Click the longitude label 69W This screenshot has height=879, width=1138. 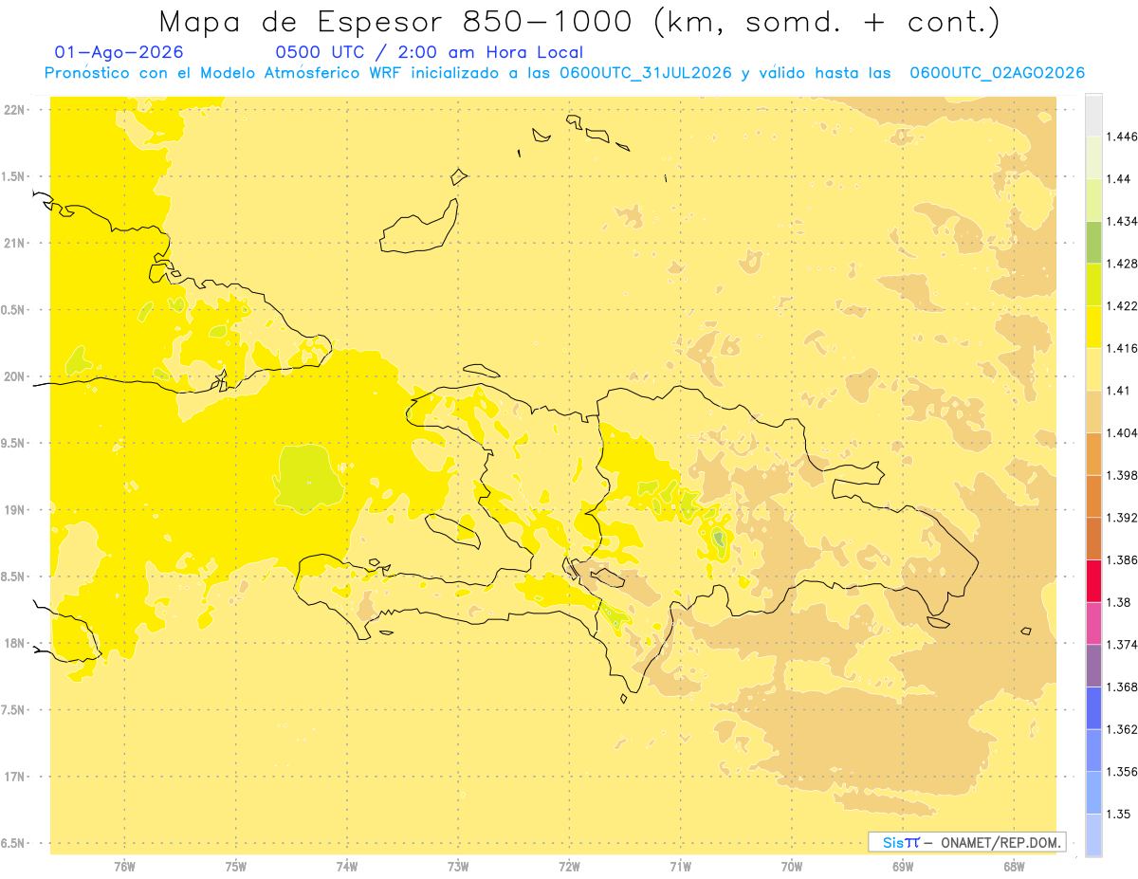click(x=903, y=867)
